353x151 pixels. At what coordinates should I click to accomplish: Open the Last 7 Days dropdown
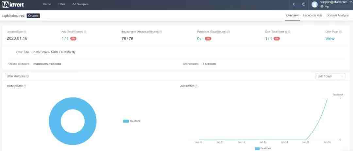point(330,76)
